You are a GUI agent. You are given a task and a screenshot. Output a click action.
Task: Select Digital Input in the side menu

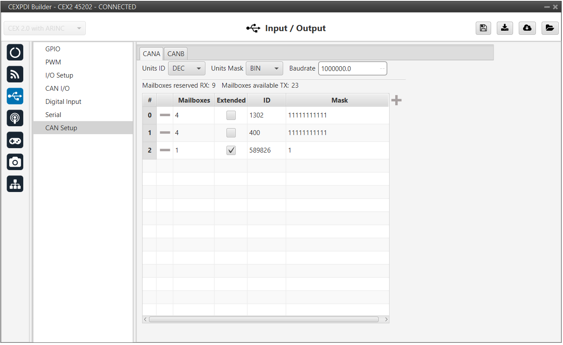[x=63, y=102]
